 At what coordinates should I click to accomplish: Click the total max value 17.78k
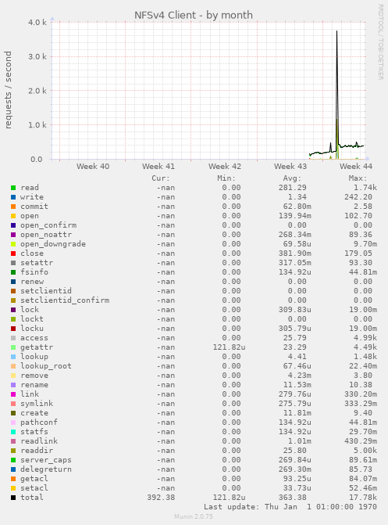pyautogui.click(x=363, y=498)
